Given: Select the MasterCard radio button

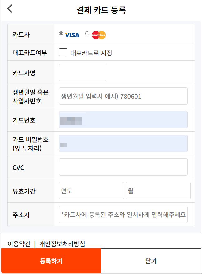Looking at the screenshot, I should click(x=87, y=33).
